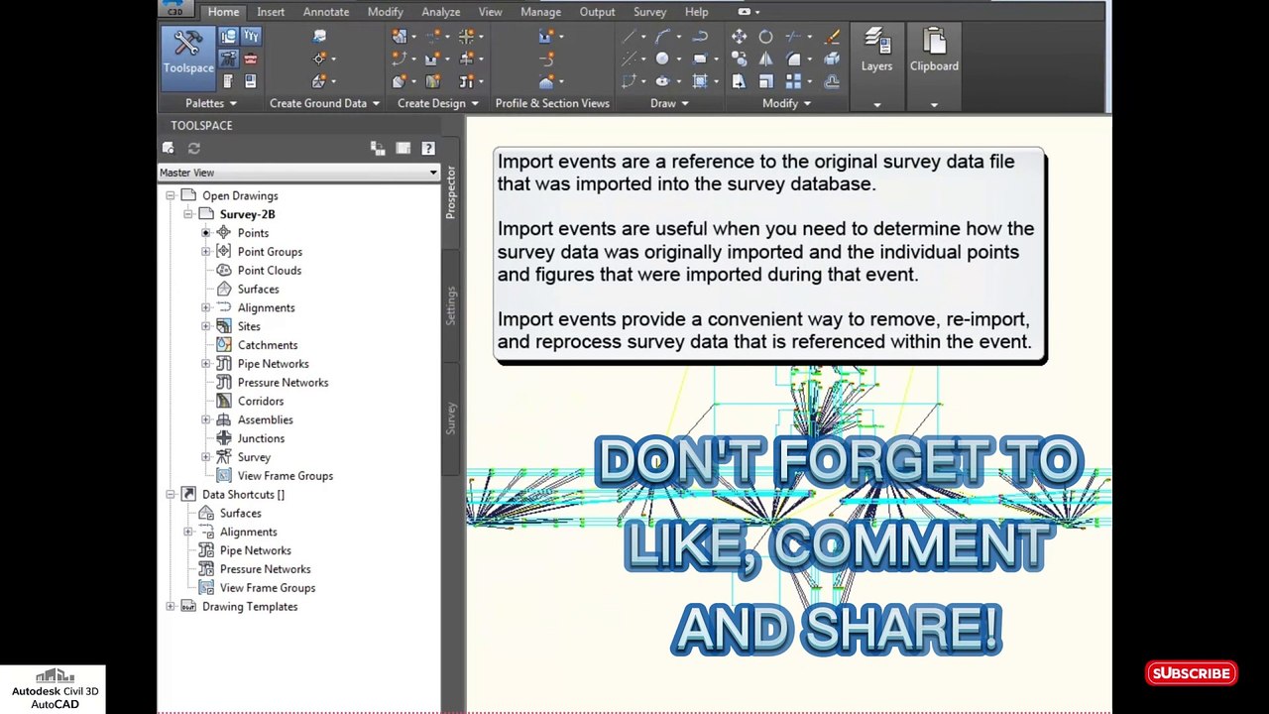
Task: Click the Create Profile View icon
Action: pos(545,37)
